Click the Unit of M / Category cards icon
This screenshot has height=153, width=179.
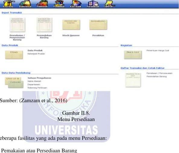point(14,83)
